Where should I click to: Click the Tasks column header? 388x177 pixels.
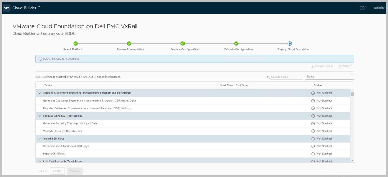tap(48, 85)
